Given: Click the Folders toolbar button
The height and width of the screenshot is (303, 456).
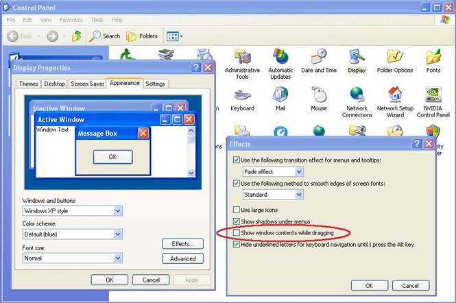Looking at the screenshot, I should click(142, 36).
